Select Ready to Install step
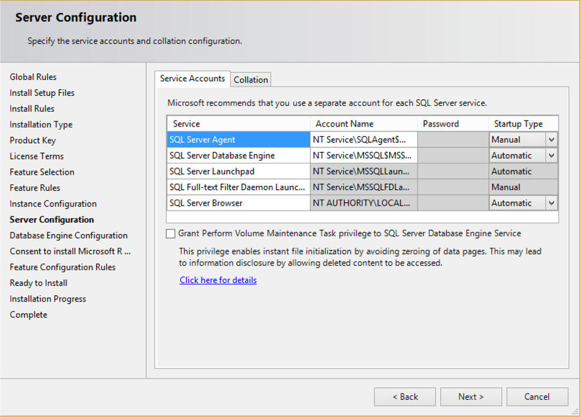Viewport: 581px width, 418px height. (x=39, y=283)
